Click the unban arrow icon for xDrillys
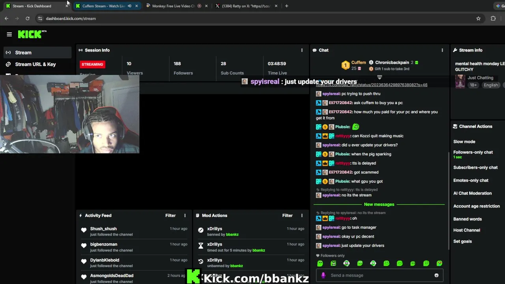The height and width of the screenshot is (284, 505). (x=200, y=261)
